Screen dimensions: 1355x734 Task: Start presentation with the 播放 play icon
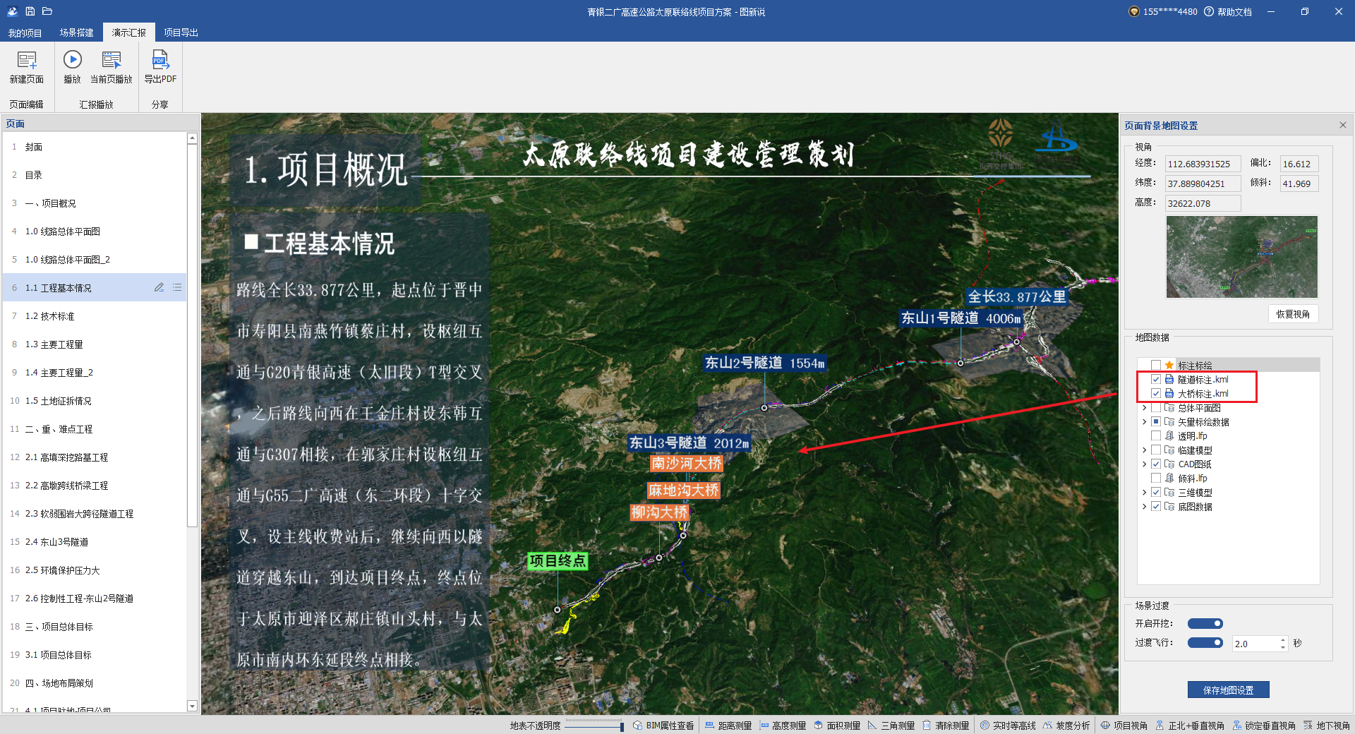tap(72, 60)
